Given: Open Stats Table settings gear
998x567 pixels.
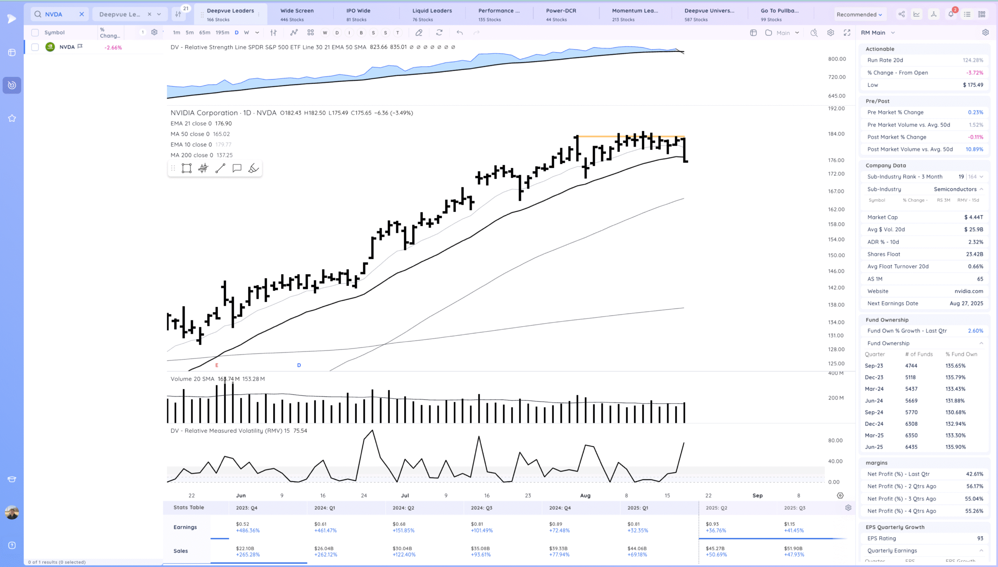Looking at the screenshot, I should tap(848, 508).
